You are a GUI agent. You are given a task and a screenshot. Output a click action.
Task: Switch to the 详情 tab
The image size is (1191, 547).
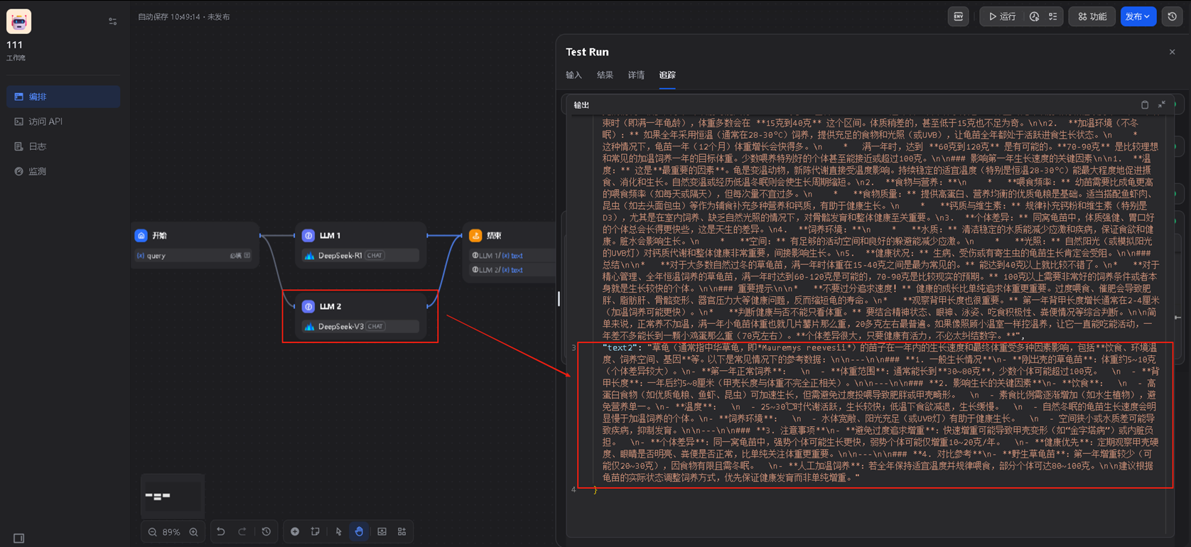click(x=636, y=75)
